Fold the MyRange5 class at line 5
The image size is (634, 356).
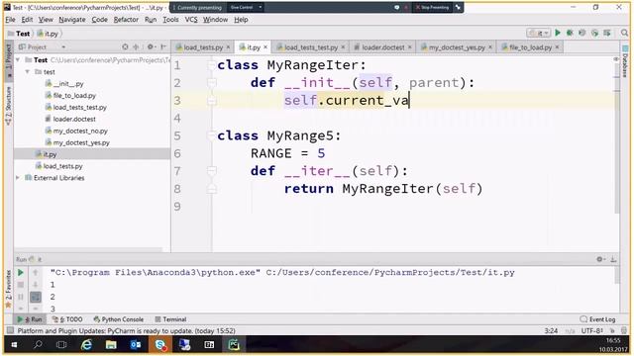pos(211,135)
